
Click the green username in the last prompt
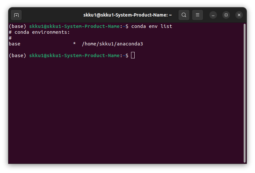coord(74,56)
